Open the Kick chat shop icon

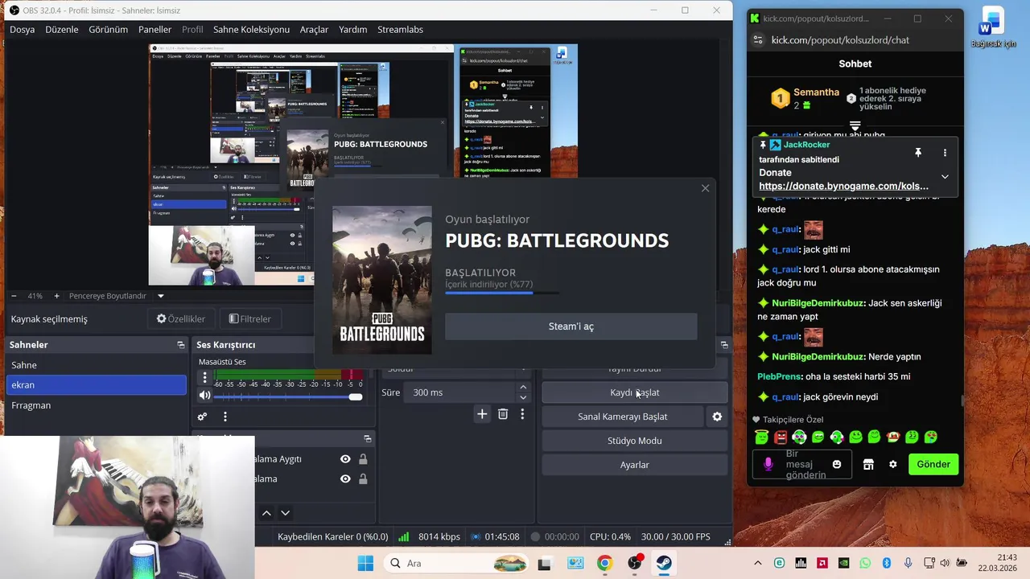pos(868,464)
